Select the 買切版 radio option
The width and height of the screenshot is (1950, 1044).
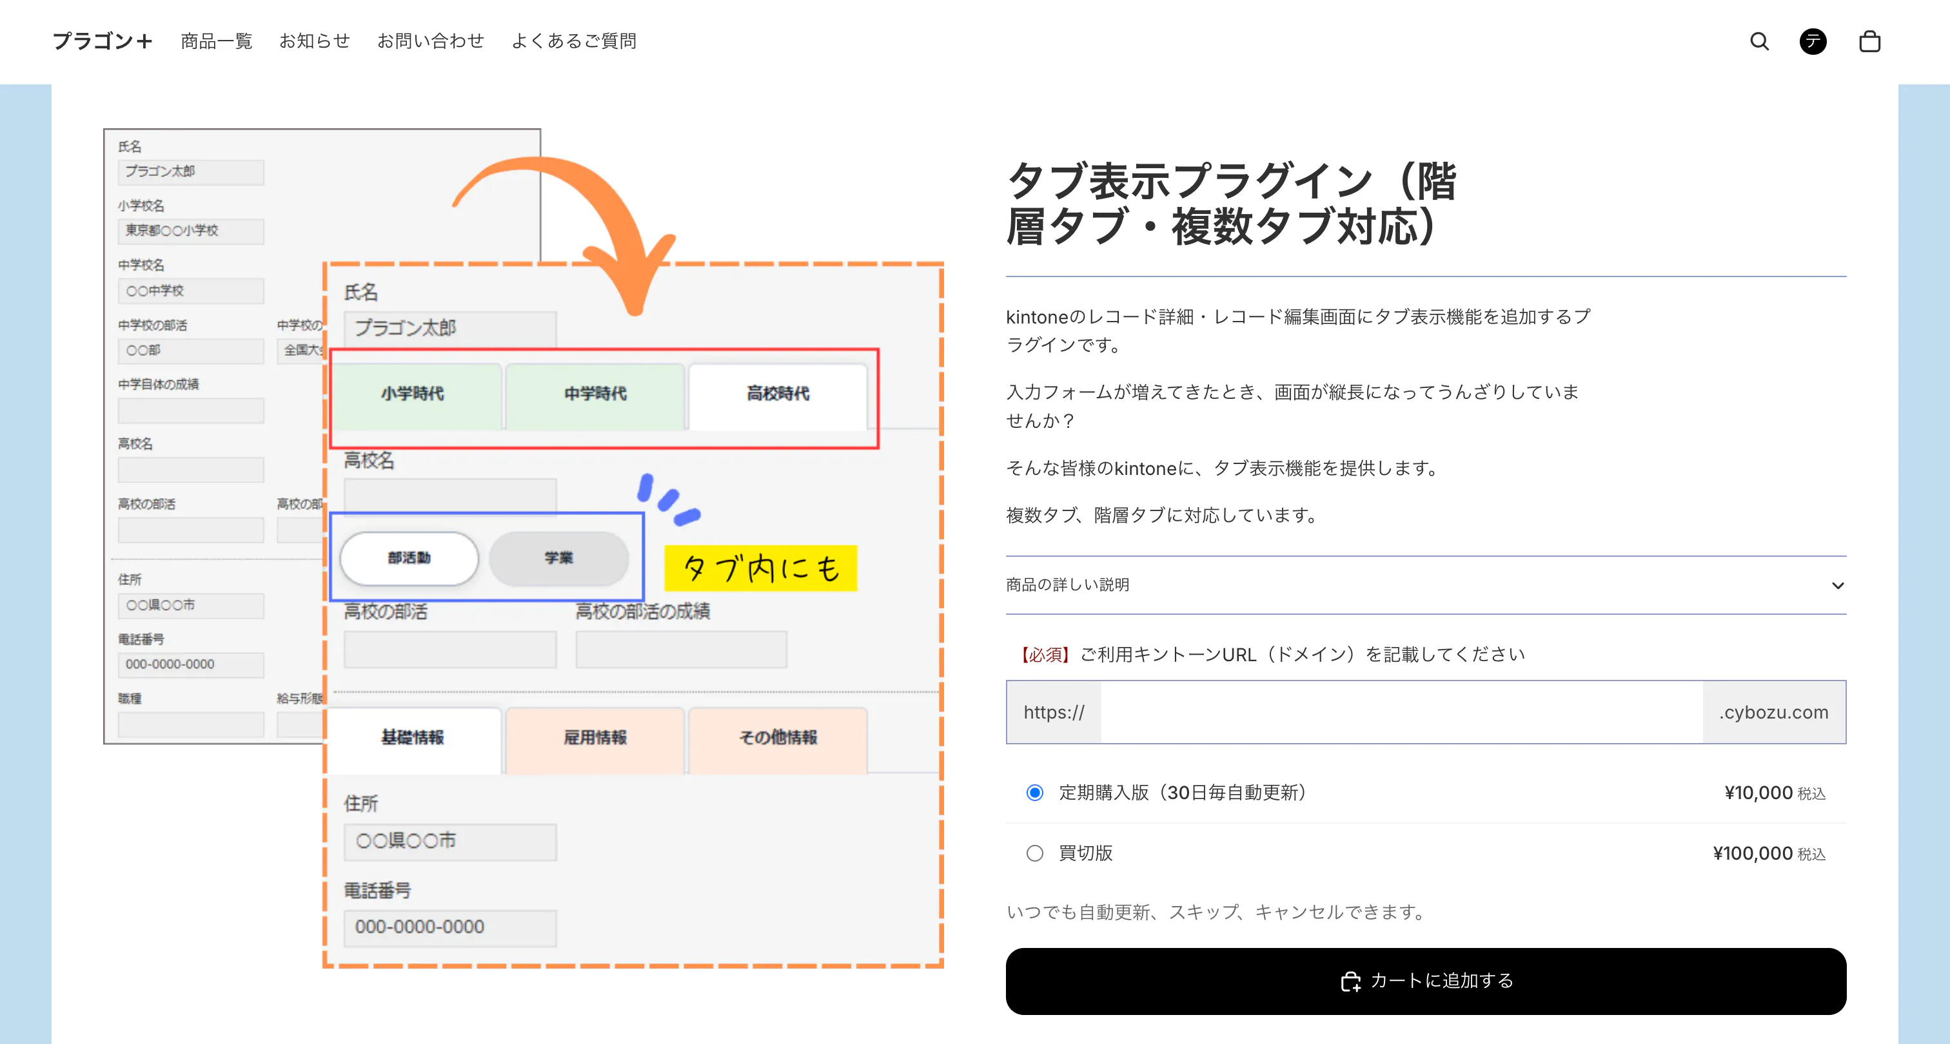(1034, 853)
